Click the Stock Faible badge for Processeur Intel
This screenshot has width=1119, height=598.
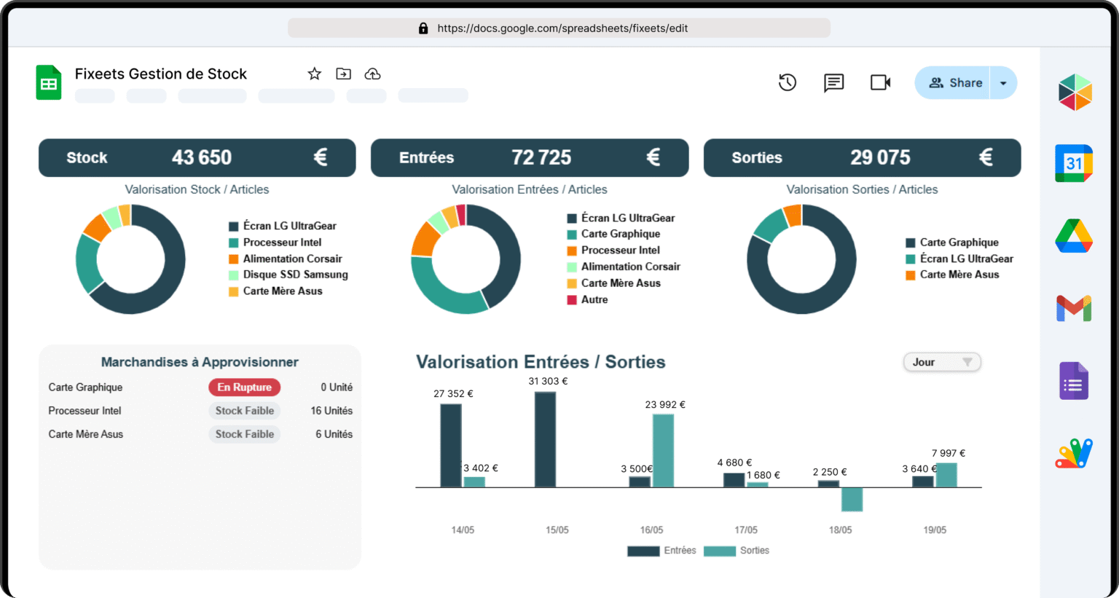pos(244,411)
